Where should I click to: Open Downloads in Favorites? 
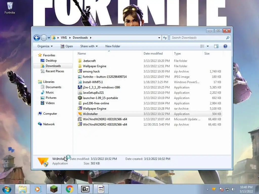[53, 66]
